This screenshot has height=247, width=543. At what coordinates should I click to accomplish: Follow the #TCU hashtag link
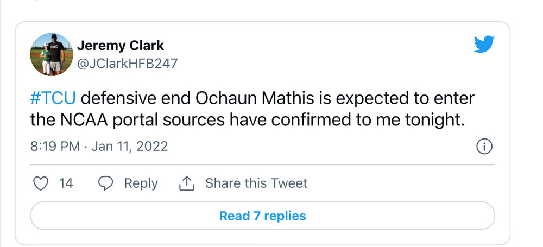pos(53,98)
